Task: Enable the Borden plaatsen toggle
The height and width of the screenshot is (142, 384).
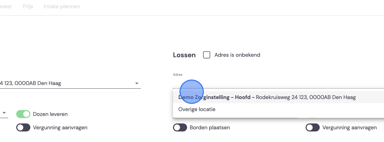Action: [x=180, y=128]
